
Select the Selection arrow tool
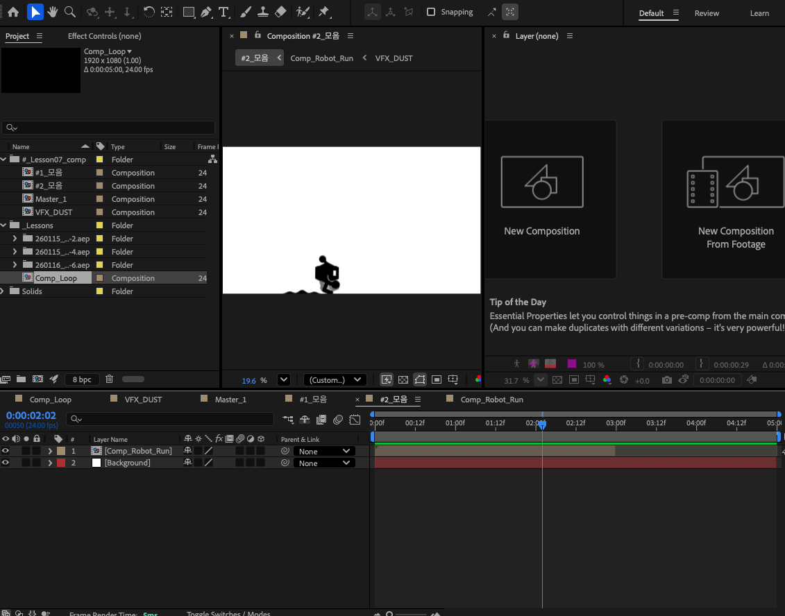(35, 12)
